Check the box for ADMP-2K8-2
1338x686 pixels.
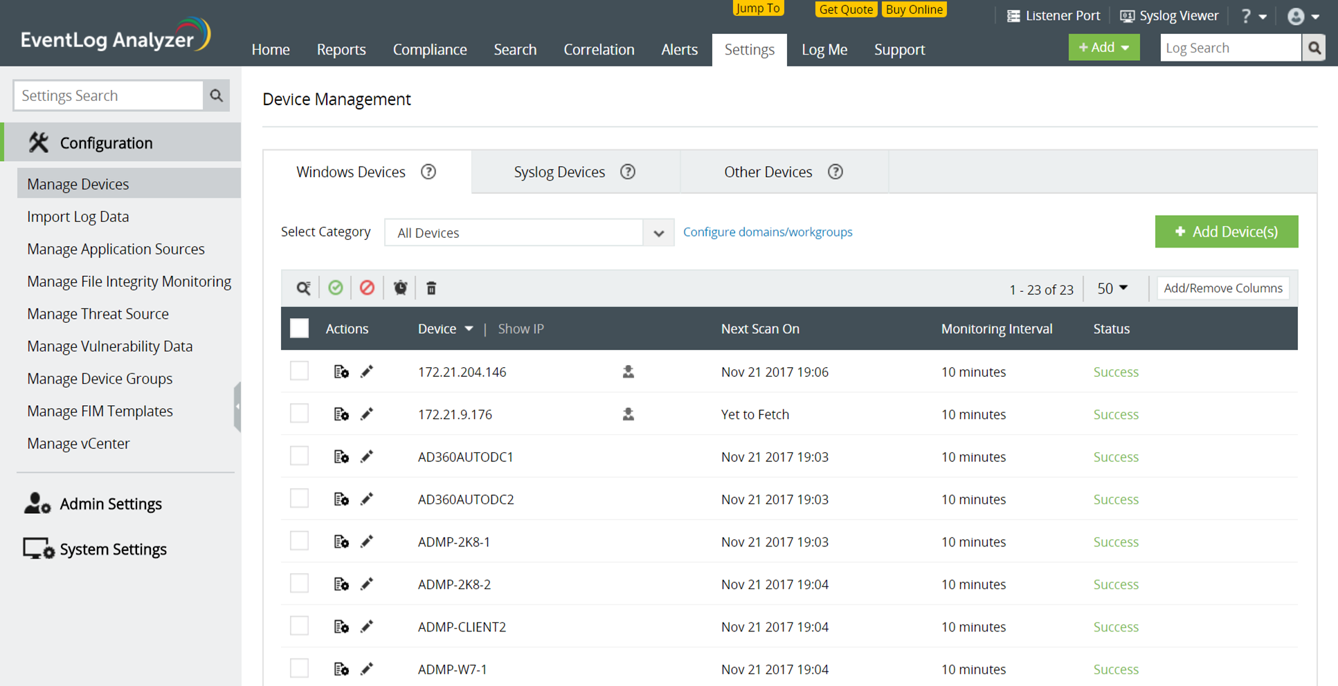[299, 584]
